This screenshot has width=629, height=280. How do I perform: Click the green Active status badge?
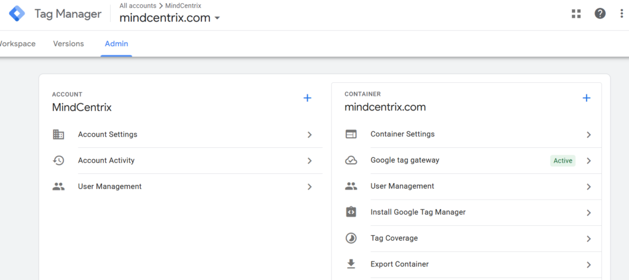pyautogui.click(x=563, y=160)
